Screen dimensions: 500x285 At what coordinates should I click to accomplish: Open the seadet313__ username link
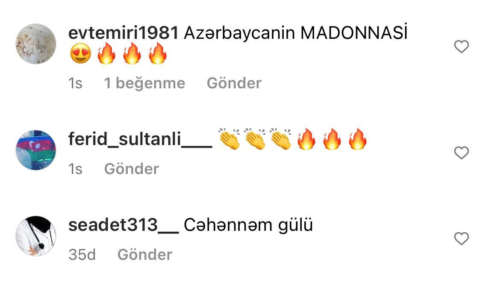(x=124, y=225)
